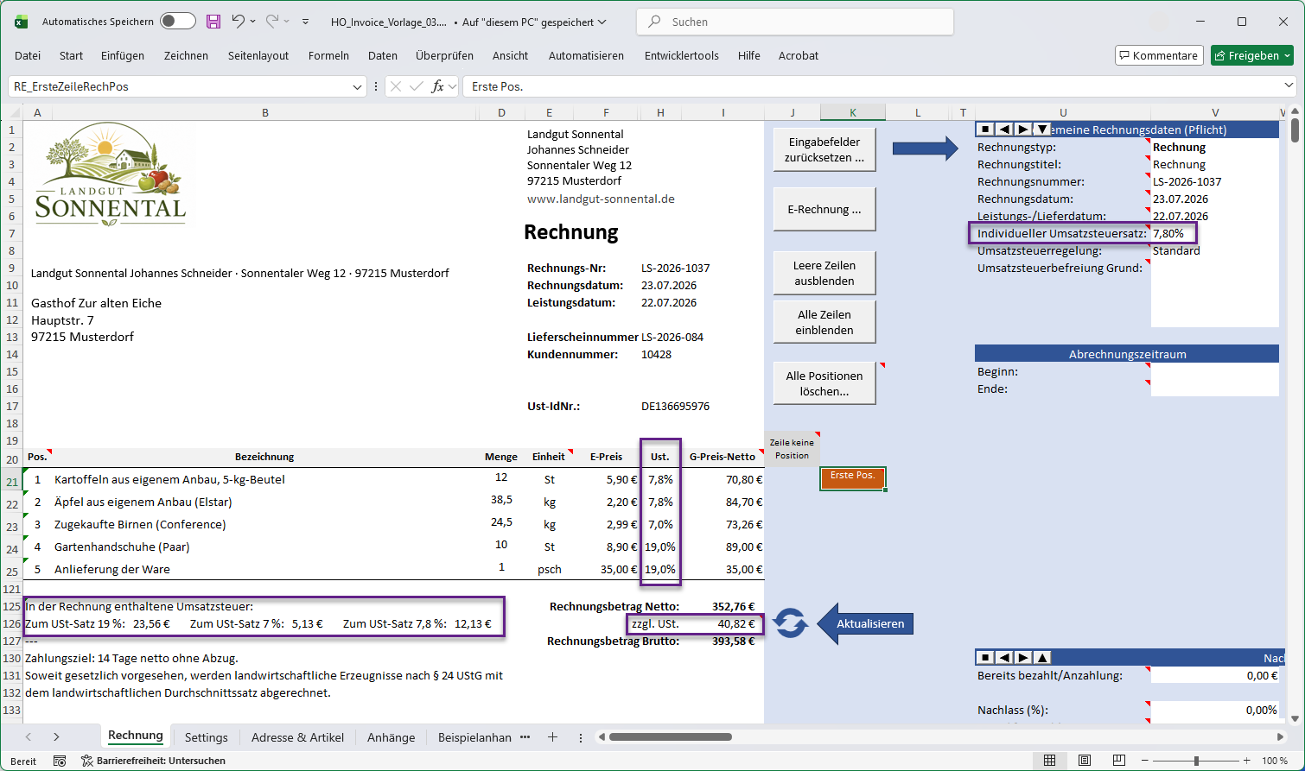The image size is (1305, 771).
Task: Click the orange Erste Pos. cell
Action: tap(852, 477)
